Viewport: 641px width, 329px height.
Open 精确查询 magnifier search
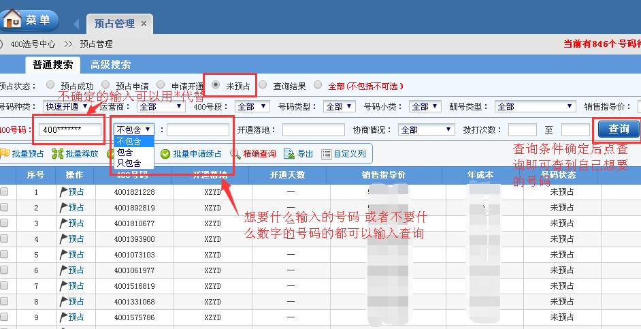[x=235, y=154]
